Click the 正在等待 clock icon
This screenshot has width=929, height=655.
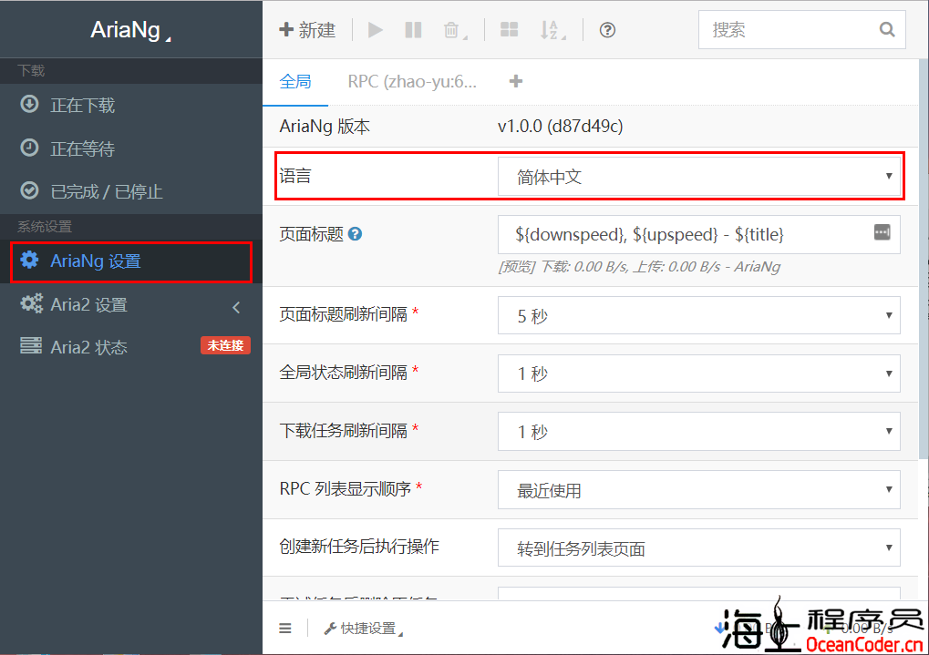29,148
